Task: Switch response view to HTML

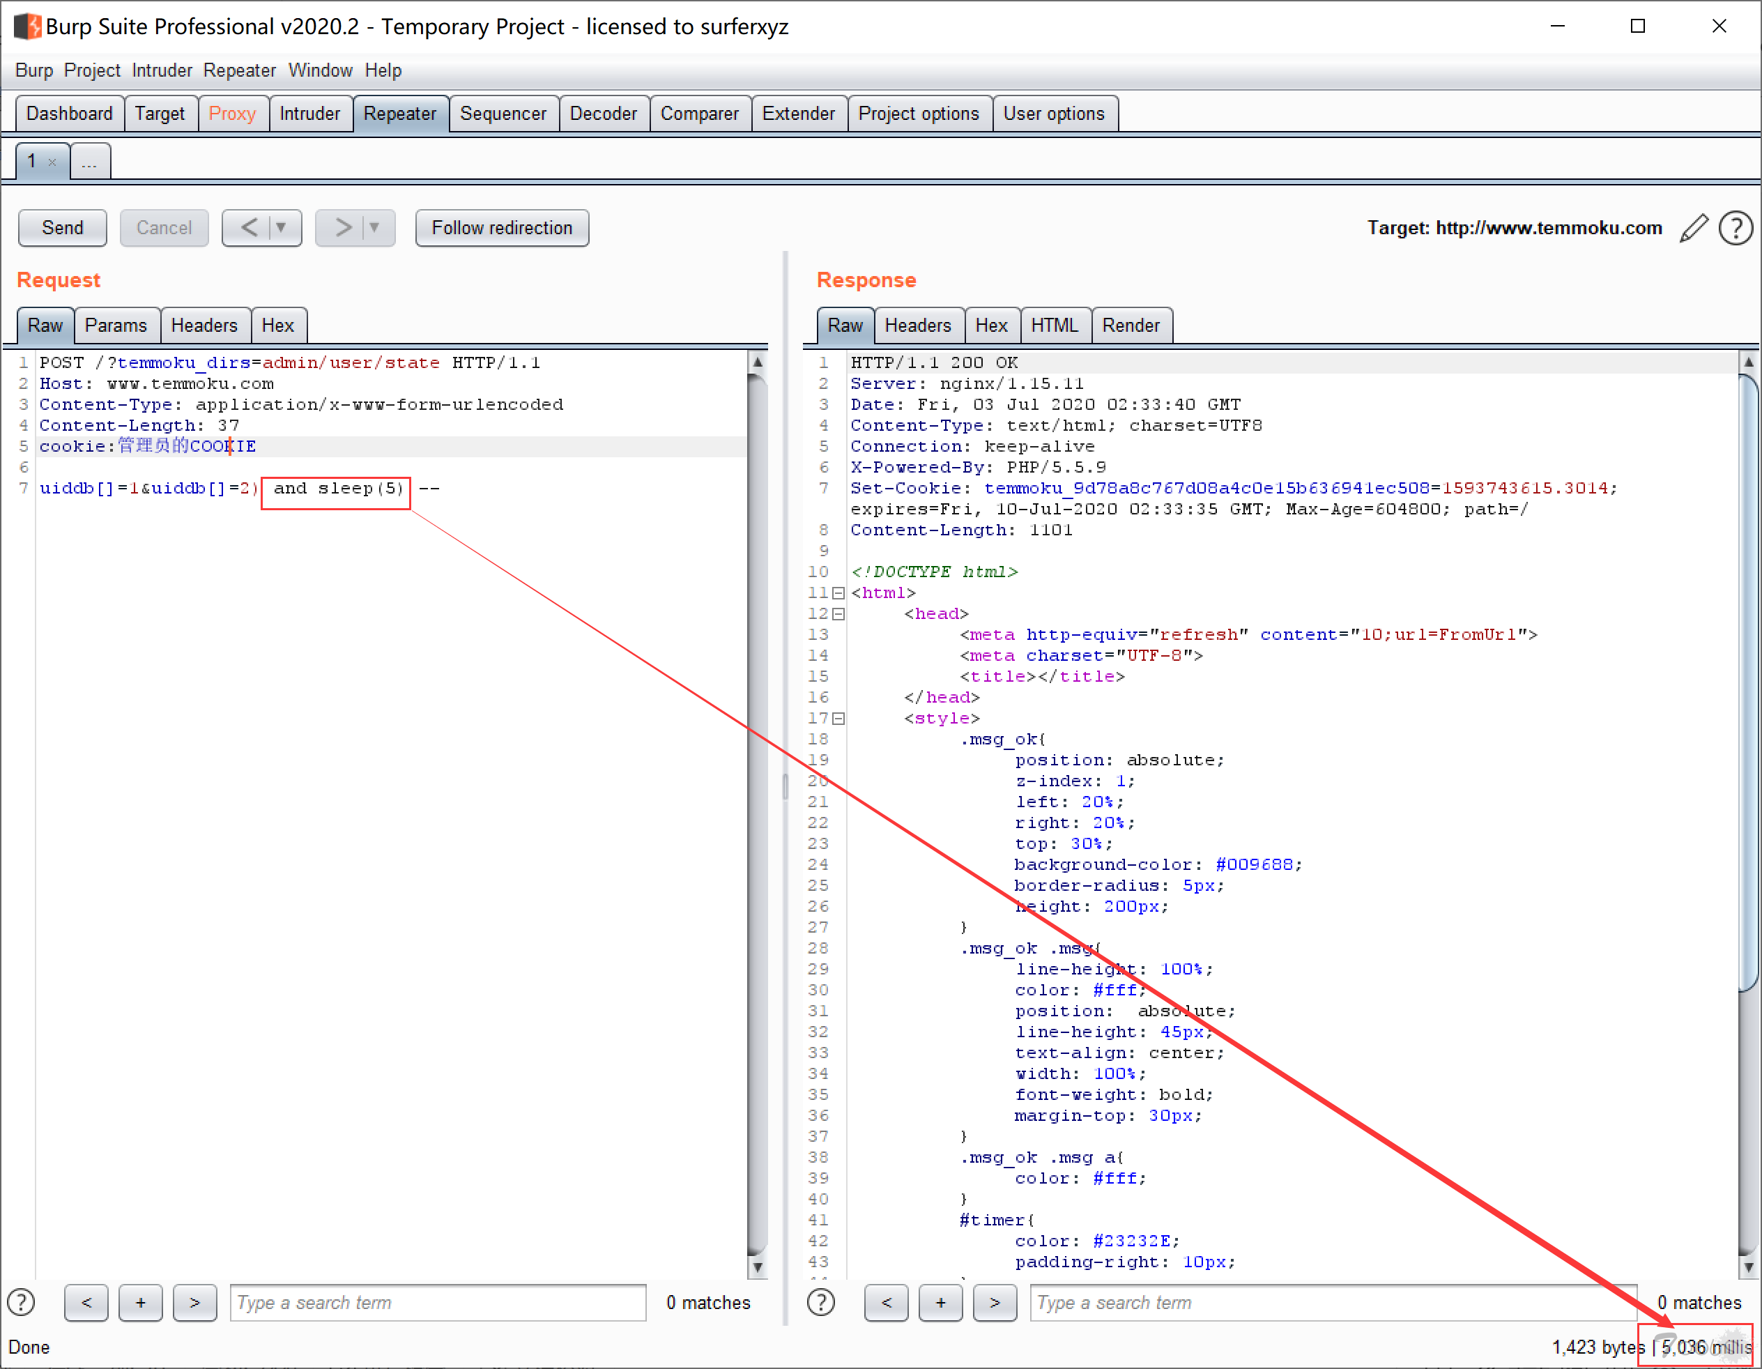Action: point(1055,326)
